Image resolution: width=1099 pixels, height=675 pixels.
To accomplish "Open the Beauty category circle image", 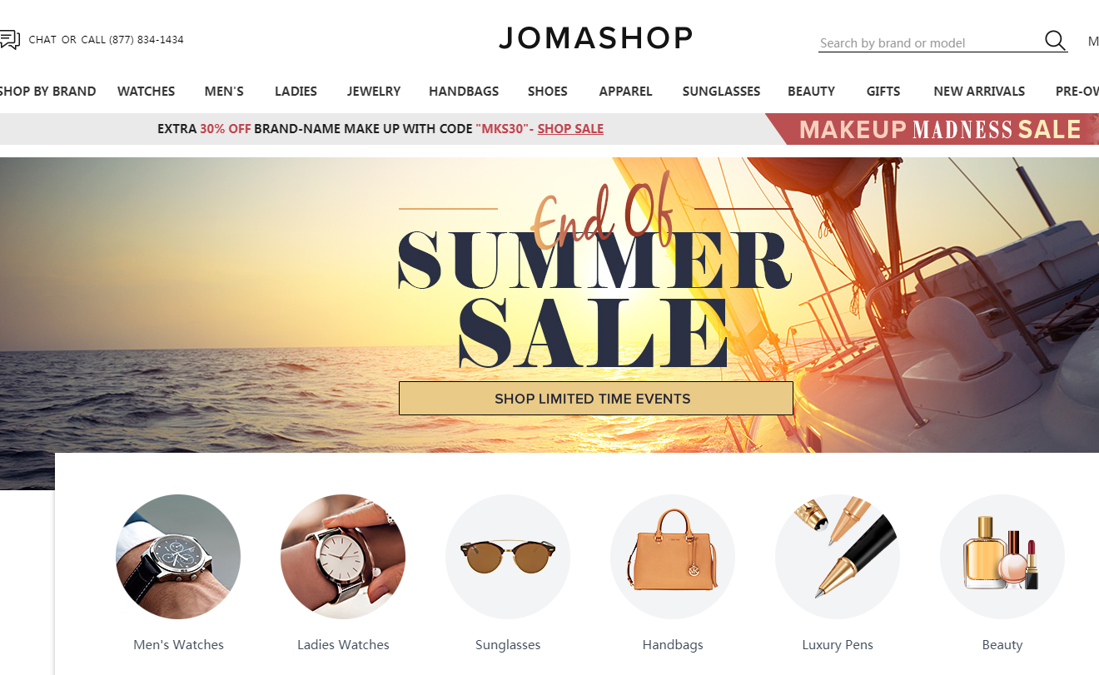I will coord(1002,557).
